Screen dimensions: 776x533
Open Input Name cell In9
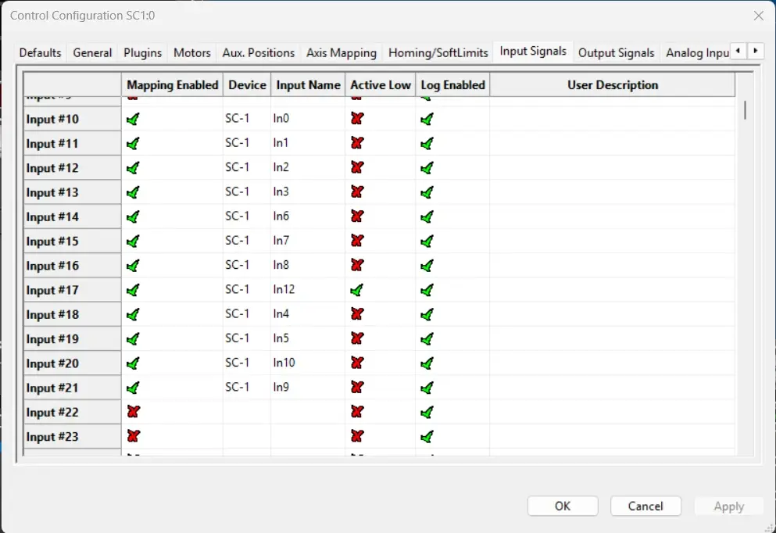(x=308, y=387)
